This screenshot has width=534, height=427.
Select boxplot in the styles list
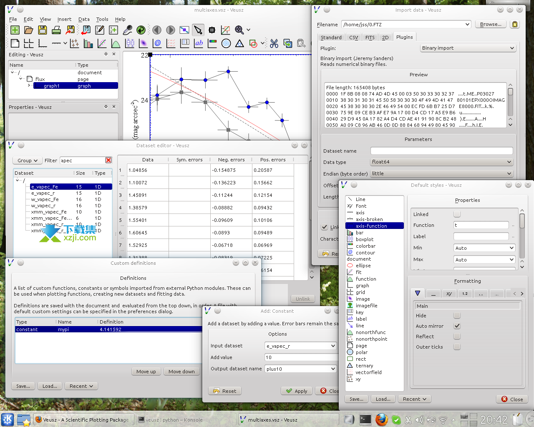point(365,239)
